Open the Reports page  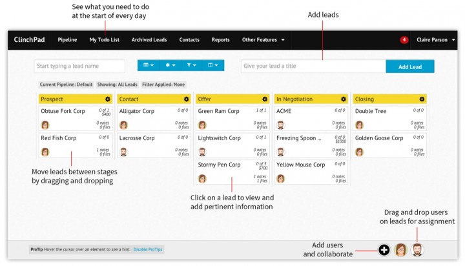coord(220,40)
